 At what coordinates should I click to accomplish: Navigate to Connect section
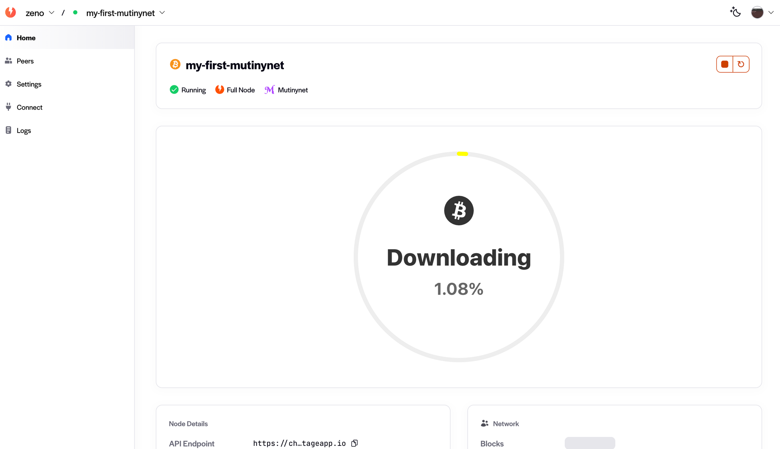(29, 107)
